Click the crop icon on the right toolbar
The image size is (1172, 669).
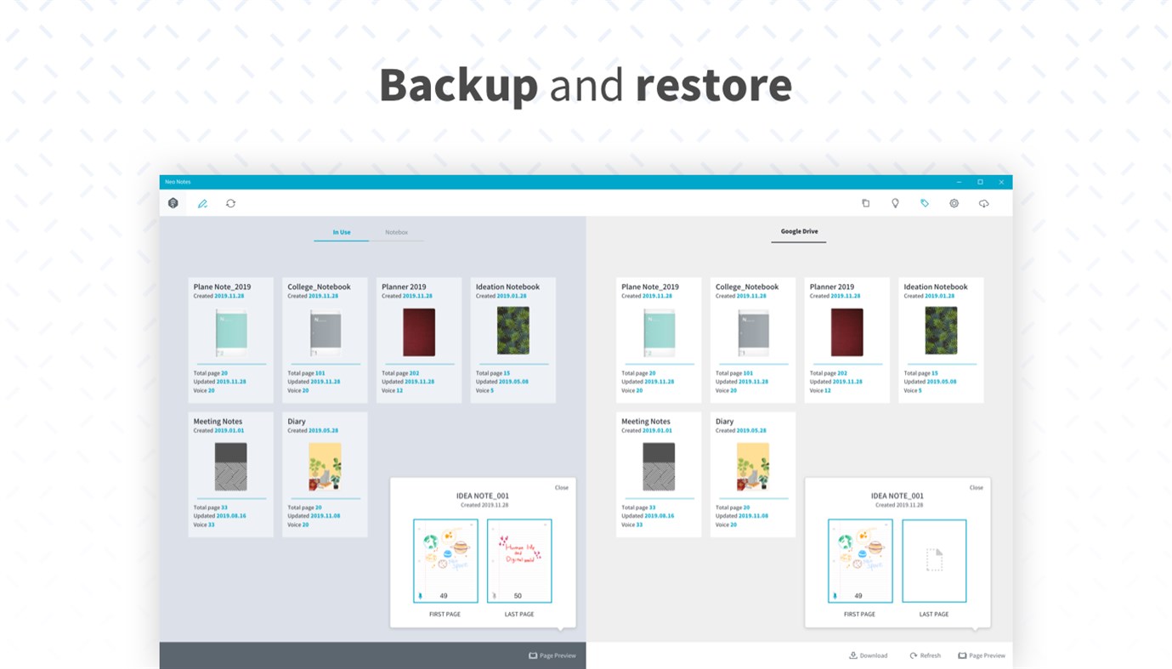(864, 202)
